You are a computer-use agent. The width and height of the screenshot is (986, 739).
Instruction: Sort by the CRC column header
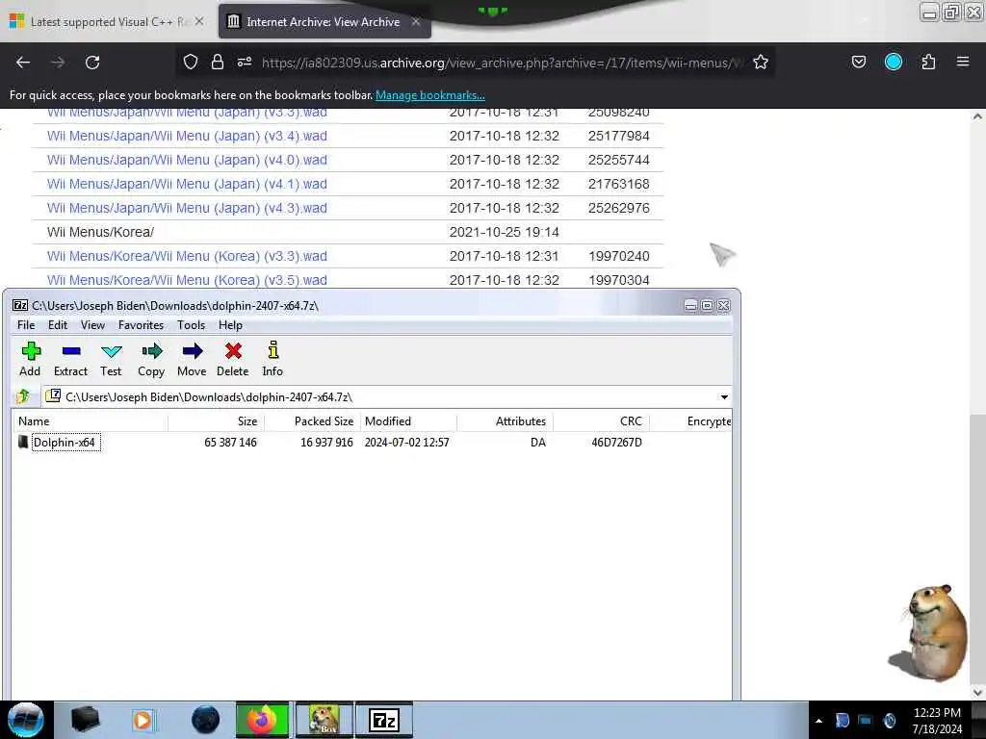pyautogui.click(x=601, y=421)
